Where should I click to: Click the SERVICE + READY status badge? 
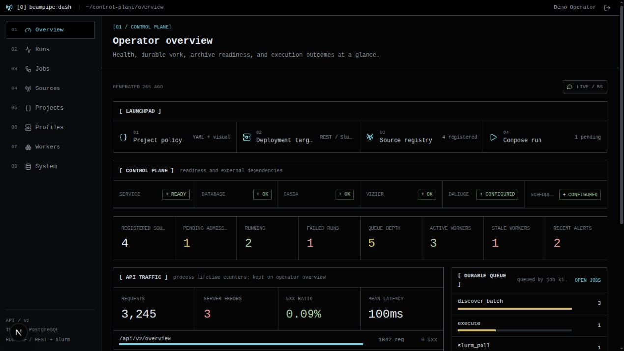[x=176, y=194]
